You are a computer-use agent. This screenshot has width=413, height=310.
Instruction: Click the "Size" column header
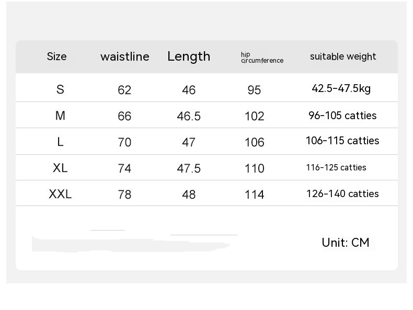point(57,56)
